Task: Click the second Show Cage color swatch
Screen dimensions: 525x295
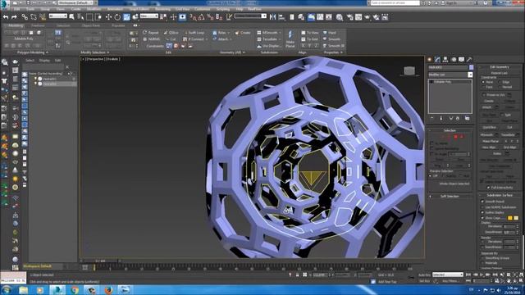Action: point(516,218)
